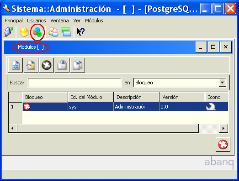Sort by Id. del Módulo column header
Image resolution: width=239 pixels, height=181 pixels.
click(90, 97)
